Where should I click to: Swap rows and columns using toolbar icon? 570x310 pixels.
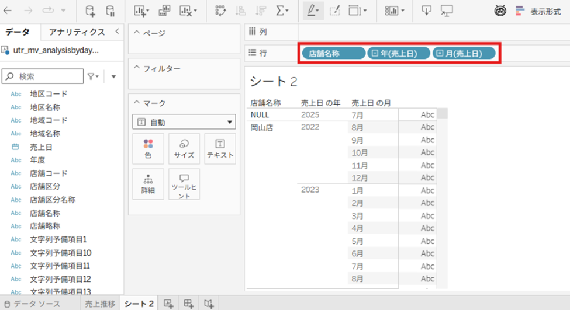[220, 11]
